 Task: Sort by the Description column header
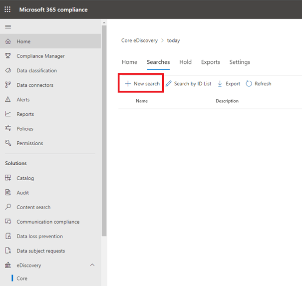click(227, 101)
